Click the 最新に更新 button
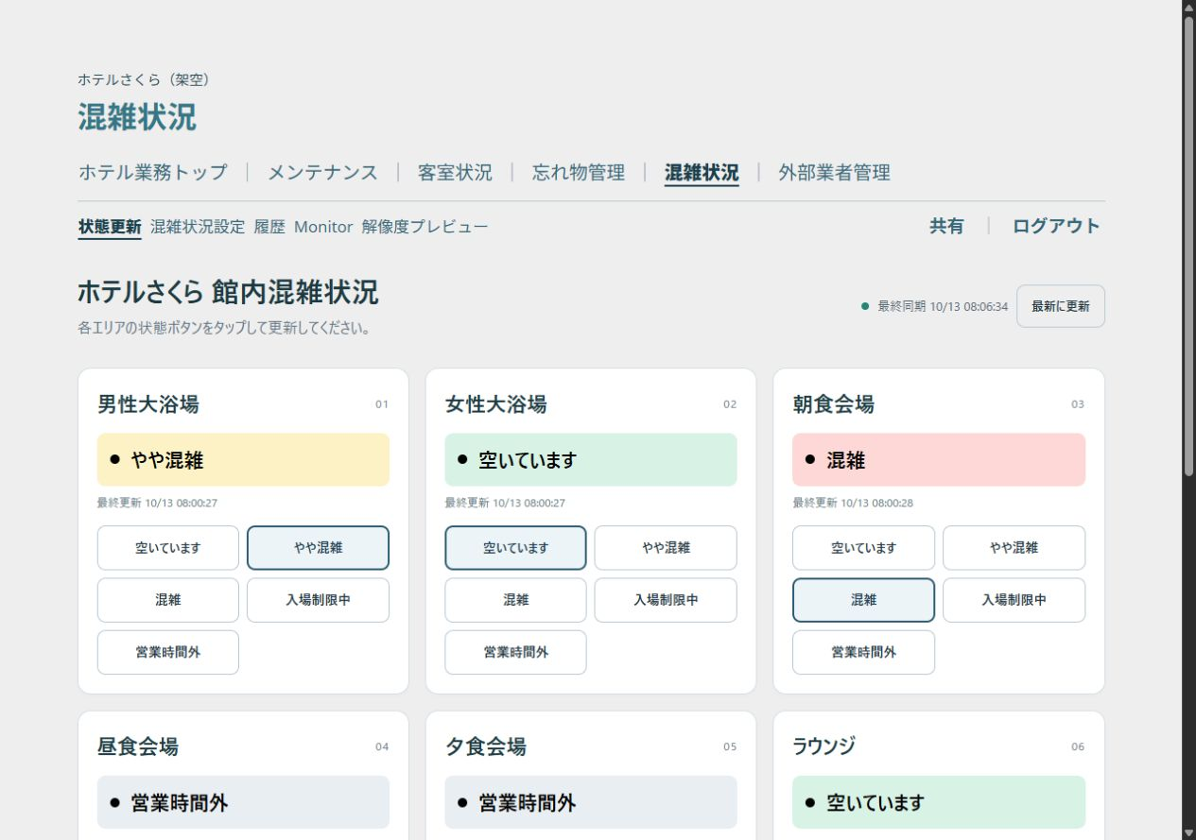 (1061, 306)
